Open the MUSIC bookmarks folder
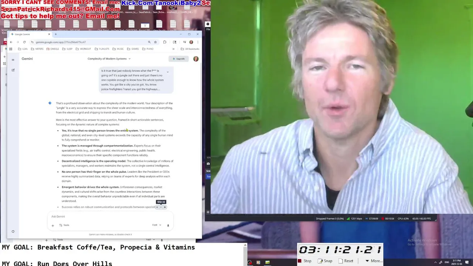Viewport: 473px width, 266px height. tap(118, 49)
